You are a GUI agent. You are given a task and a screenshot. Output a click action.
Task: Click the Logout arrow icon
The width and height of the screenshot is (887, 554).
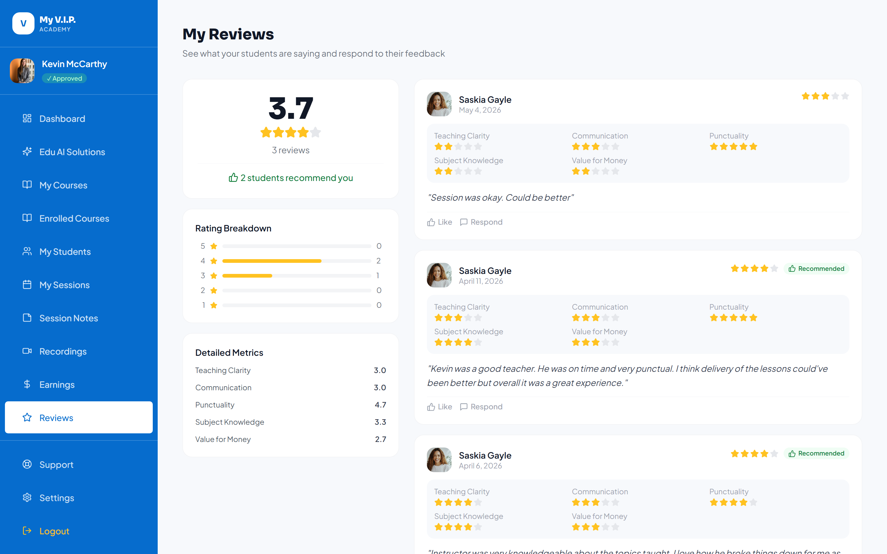pyautogui.click(x=27, y=531)
